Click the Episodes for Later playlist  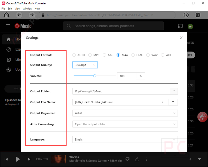13,102
